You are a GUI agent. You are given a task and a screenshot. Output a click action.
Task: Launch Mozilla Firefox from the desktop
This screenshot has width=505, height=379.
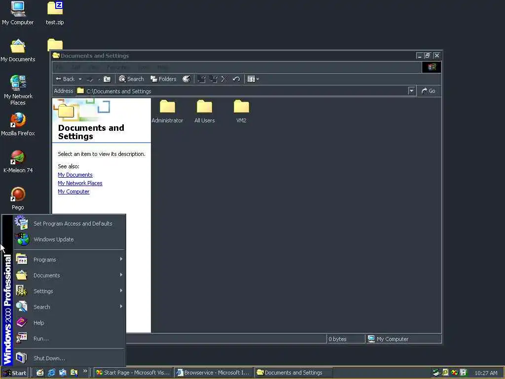[x=18, y=124]
